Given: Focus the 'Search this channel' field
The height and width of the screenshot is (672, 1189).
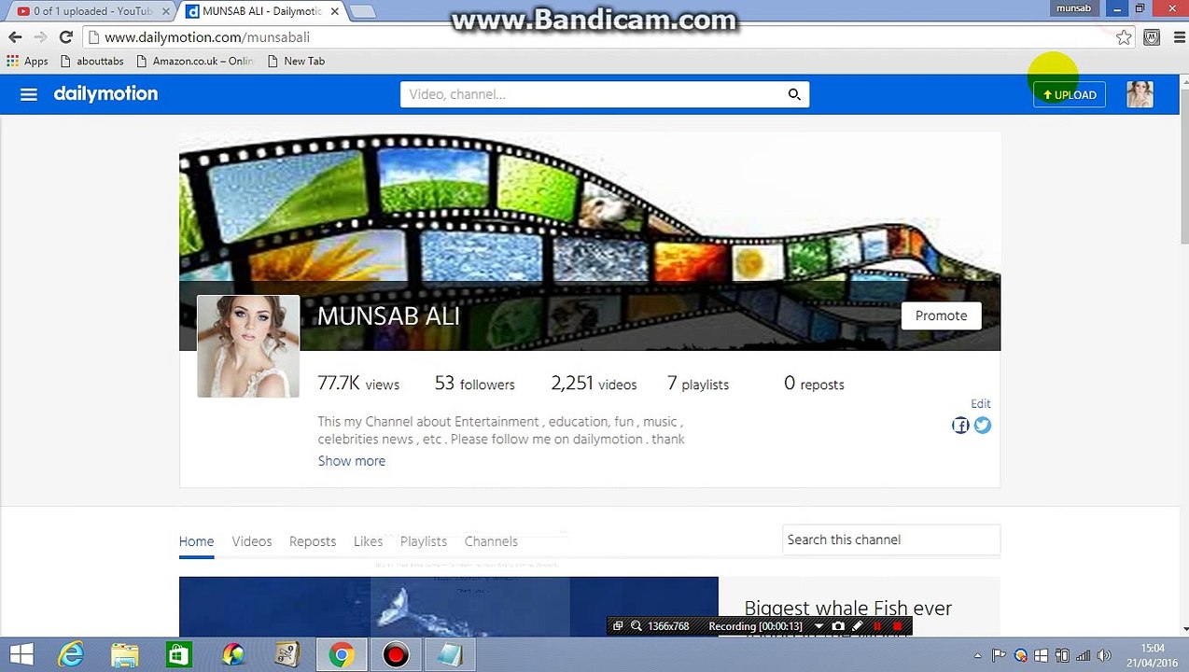Looking at the screenshot, I should point(890,539).
